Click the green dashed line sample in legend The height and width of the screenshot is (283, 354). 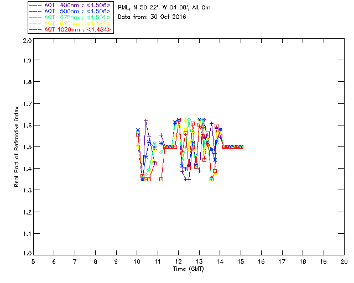(x=35, y=17)
